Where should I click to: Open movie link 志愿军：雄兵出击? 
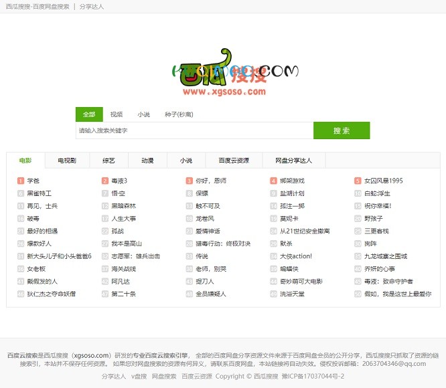click(136, 256)
